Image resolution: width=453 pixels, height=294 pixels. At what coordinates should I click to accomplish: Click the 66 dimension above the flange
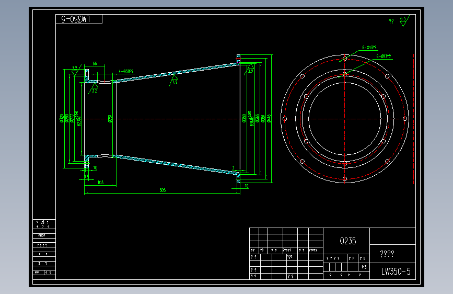95,63
